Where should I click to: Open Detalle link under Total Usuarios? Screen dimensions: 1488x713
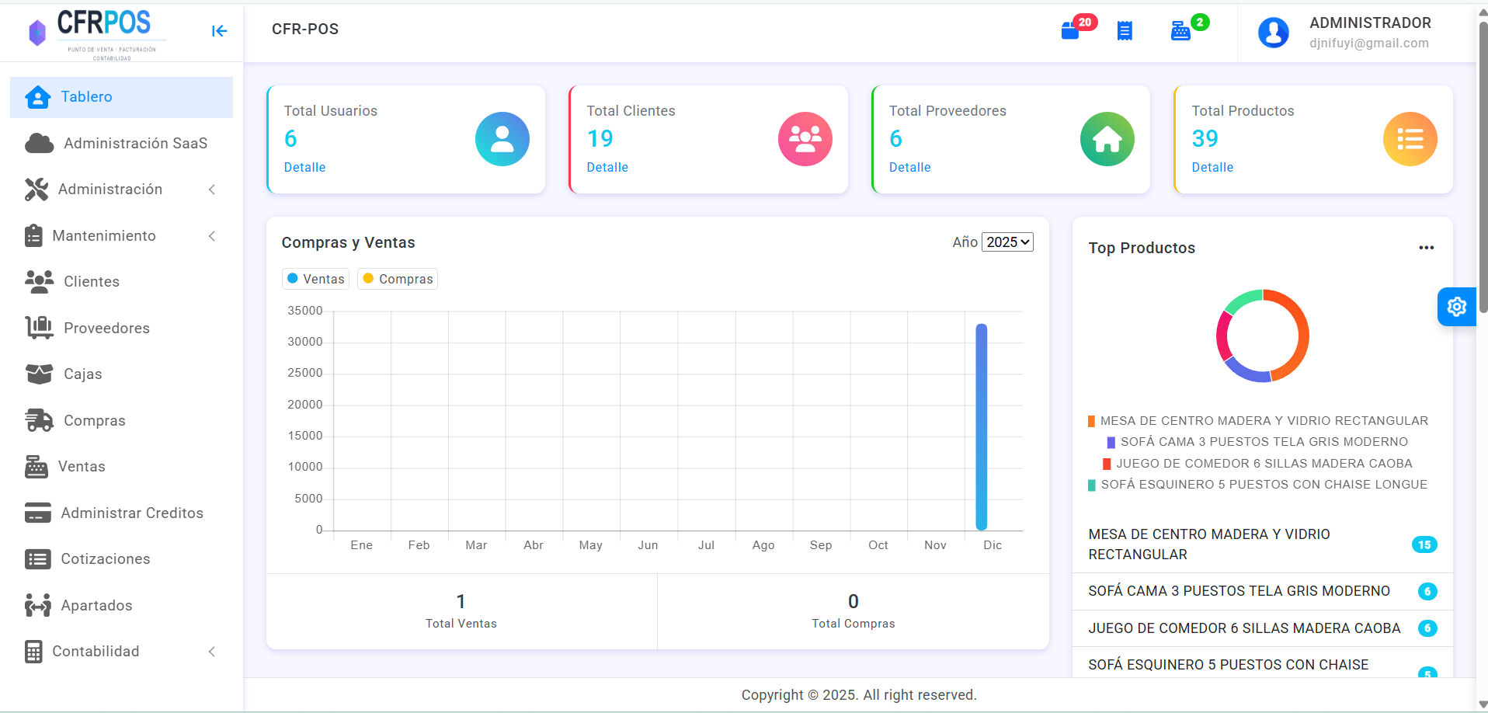pos(304,168)
